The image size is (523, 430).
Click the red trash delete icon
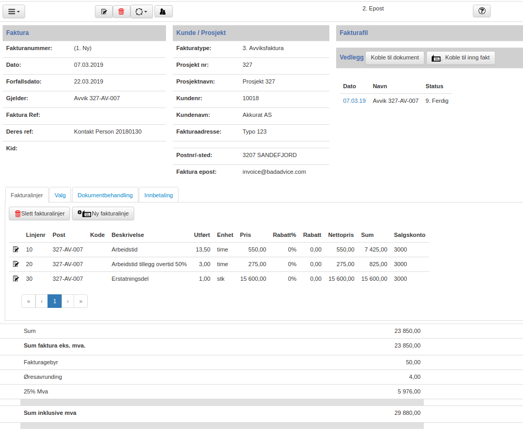(122, 11)
